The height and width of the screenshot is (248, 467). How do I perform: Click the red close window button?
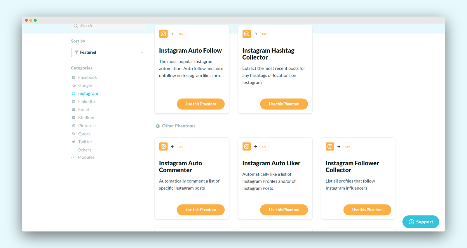point(27,20)
